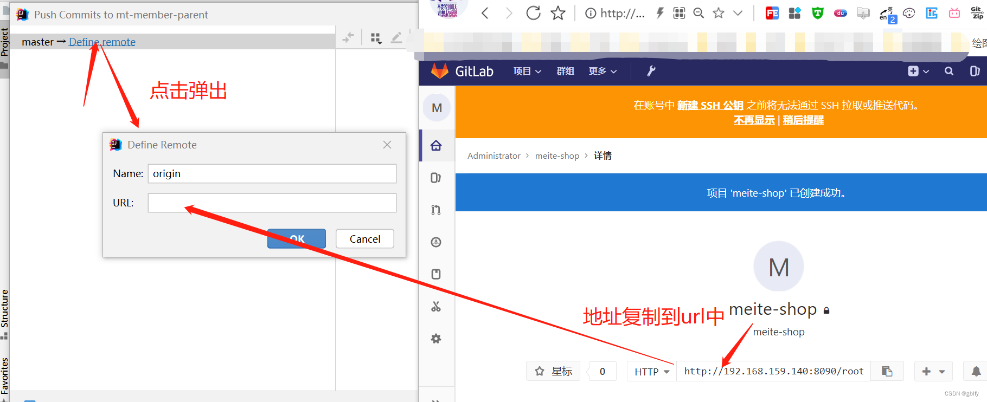
Task: Click the repository clone URL field
Action: (773, 371)
